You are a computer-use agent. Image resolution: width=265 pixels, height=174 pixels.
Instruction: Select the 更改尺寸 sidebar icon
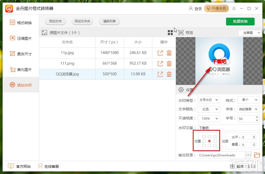pos(12,54)
